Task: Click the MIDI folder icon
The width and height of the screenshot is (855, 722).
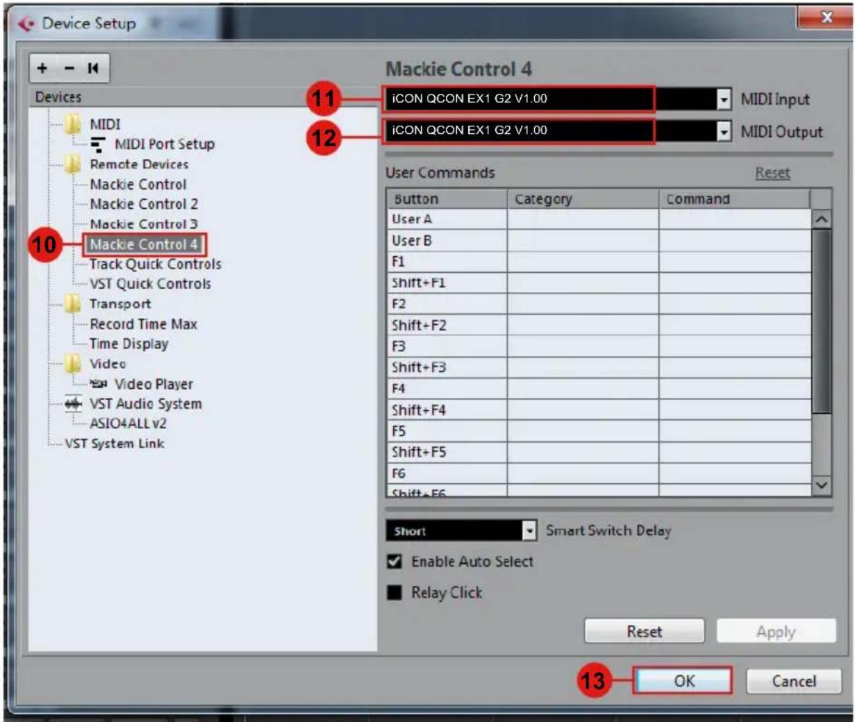Action: tap(73, 124)
